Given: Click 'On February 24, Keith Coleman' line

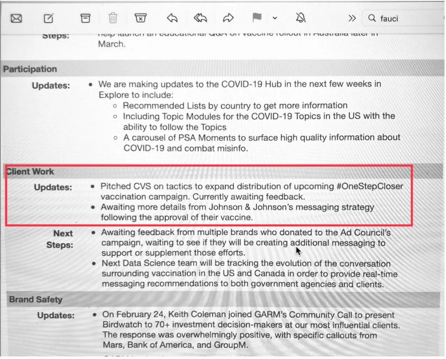Looking at the screenshot, I should pyautogui.click(x=248, y=315).
